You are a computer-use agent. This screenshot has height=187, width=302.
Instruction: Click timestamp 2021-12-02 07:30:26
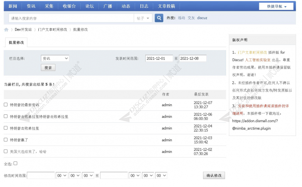203,152
